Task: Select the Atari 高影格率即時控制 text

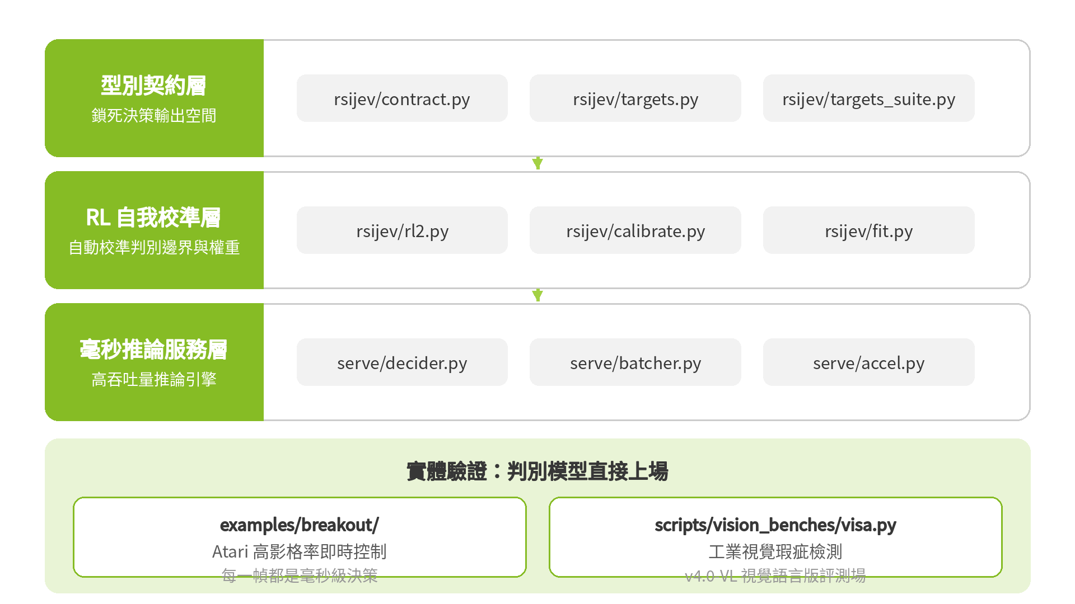Action: pyautogui.click(x=300, y=552)
